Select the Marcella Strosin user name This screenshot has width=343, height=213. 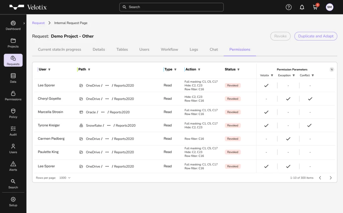coord(51,112)
